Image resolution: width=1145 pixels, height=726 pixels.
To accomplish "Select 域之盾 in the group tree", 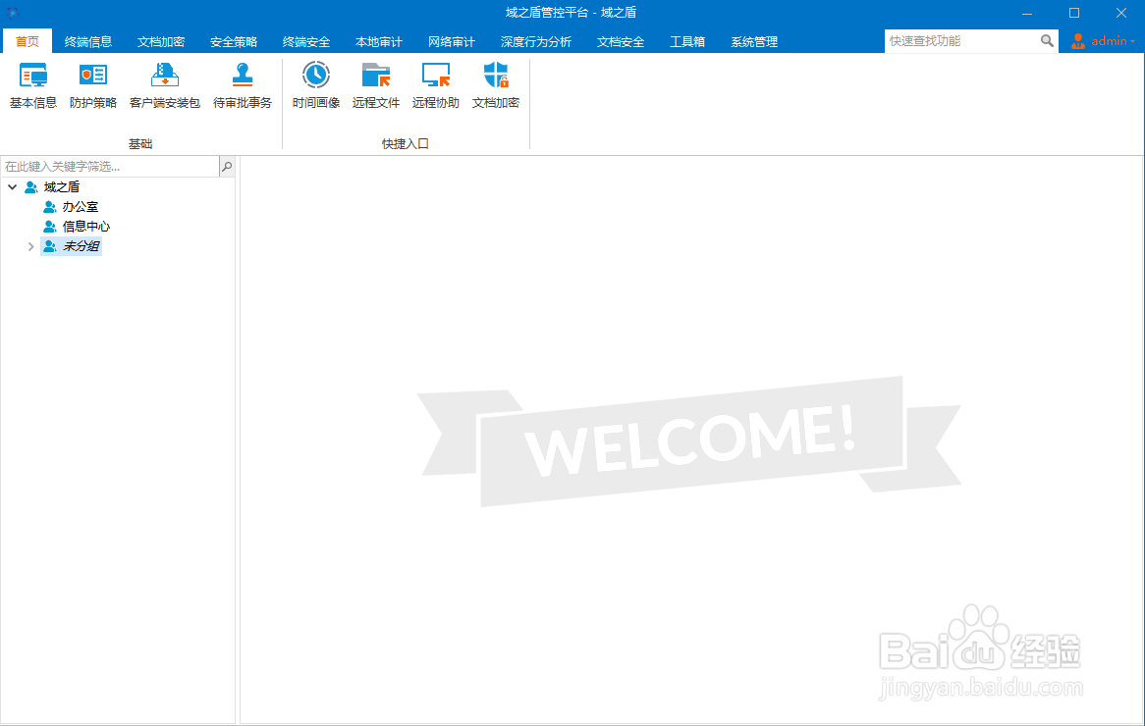I will coord(61,186).
